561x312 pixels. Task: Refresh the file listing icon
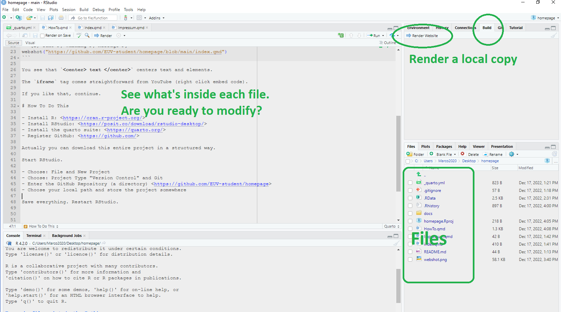click(x=555, y=154)
